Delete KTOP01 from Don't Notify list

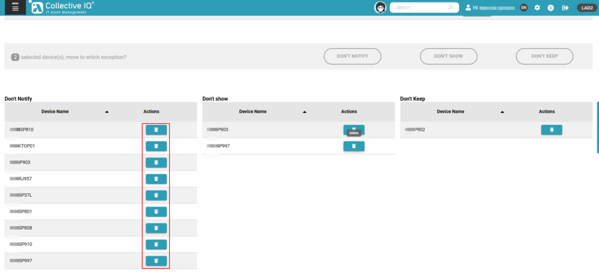point(156,146)
